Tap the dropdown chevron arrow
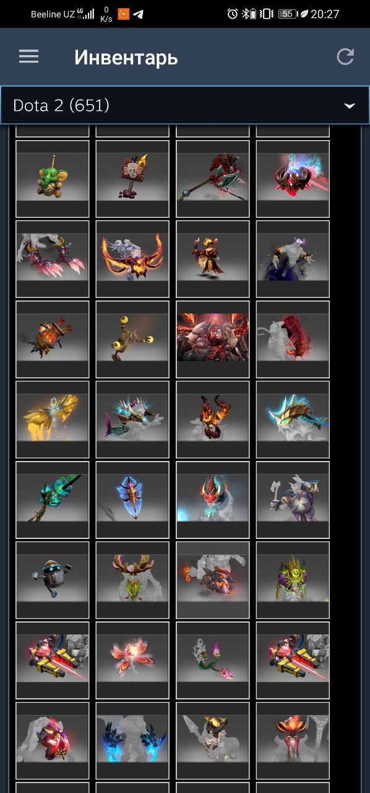370x793 pixels. click(x=350, y=106)
